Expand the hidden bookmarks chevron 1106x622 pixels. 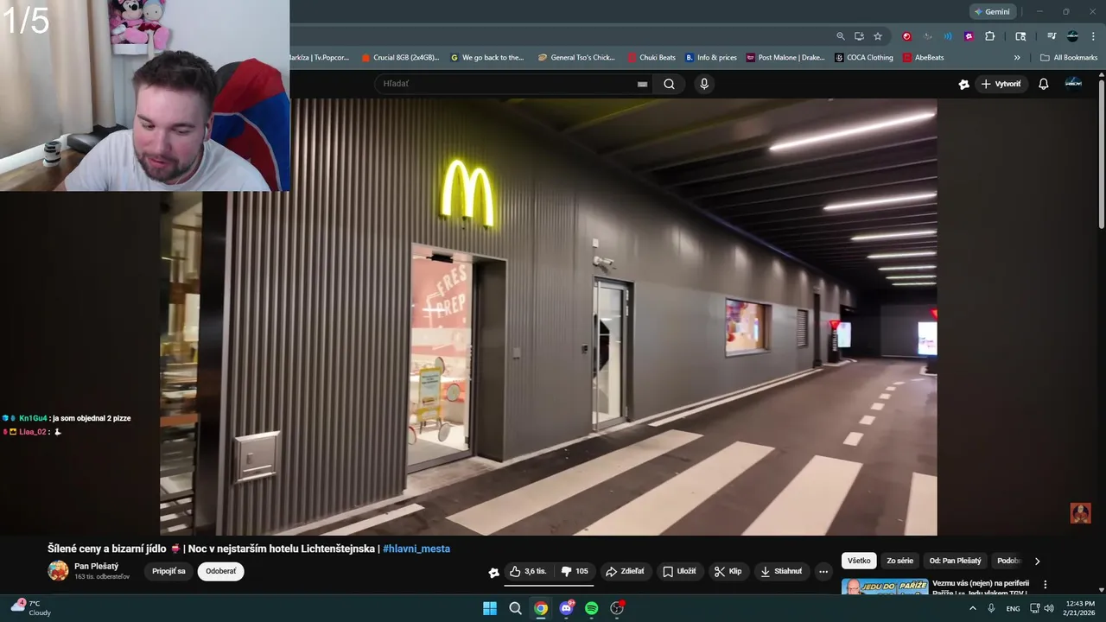1017,58
